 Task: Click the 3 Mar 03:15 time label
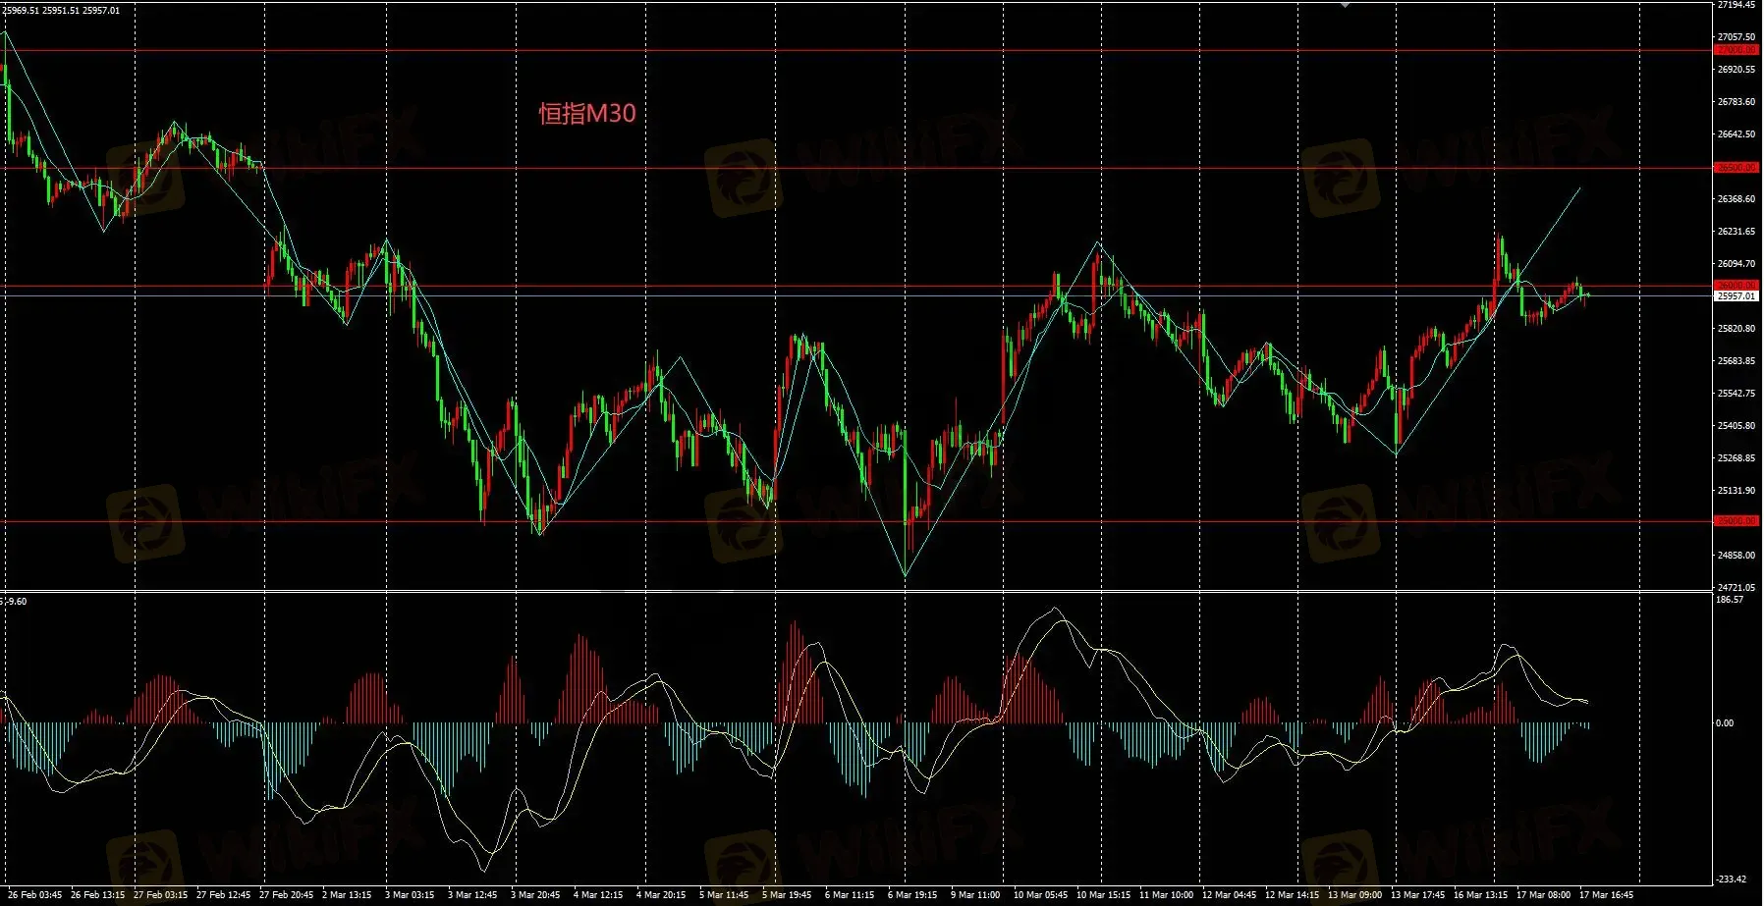[410, 895]
